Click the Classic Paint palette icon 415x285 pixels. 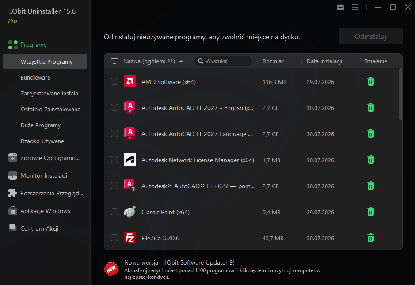[129, 212]
